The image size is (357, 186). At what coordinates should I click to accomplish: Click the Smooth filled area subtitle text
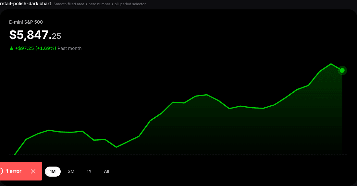click(x=100, y=4)
